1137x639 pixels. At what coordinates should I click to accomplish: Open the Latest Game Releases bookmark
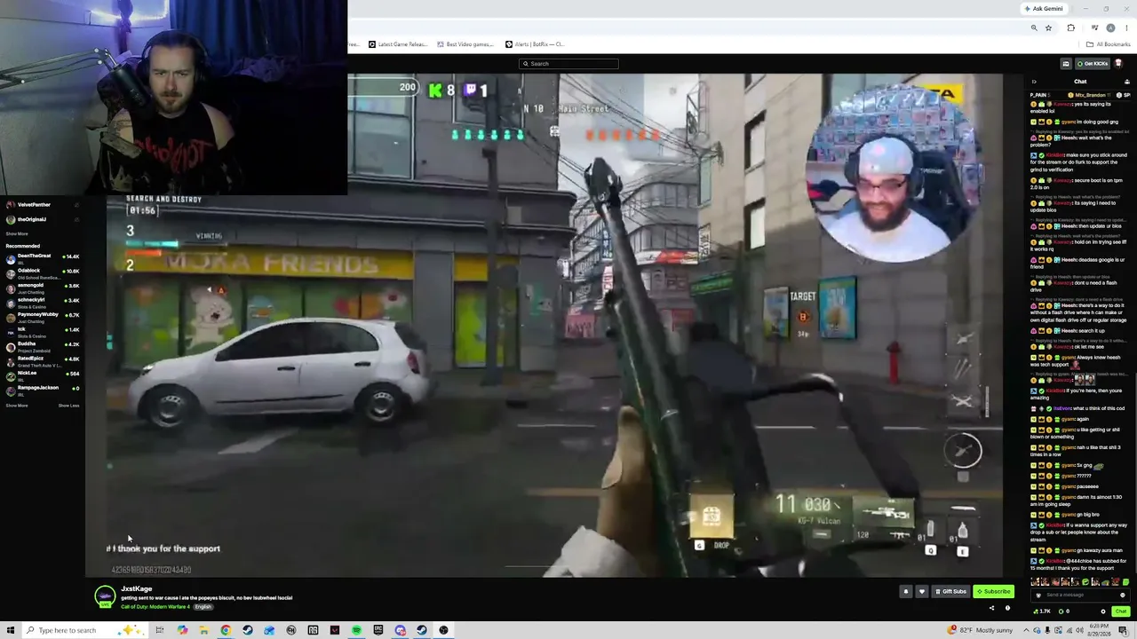pos(399,44)
